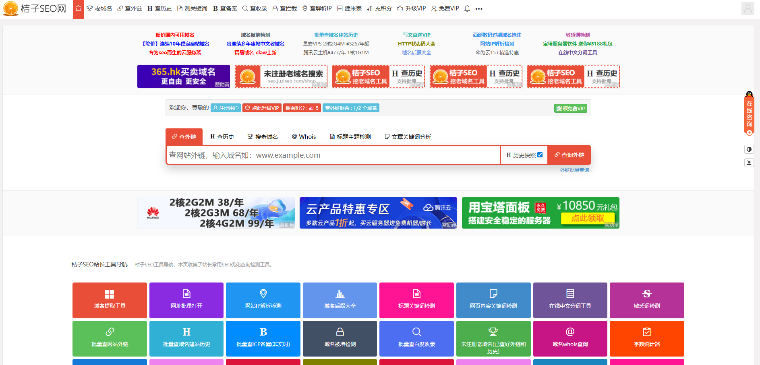Open 查历史 in the top menu

tap(159, 9)
